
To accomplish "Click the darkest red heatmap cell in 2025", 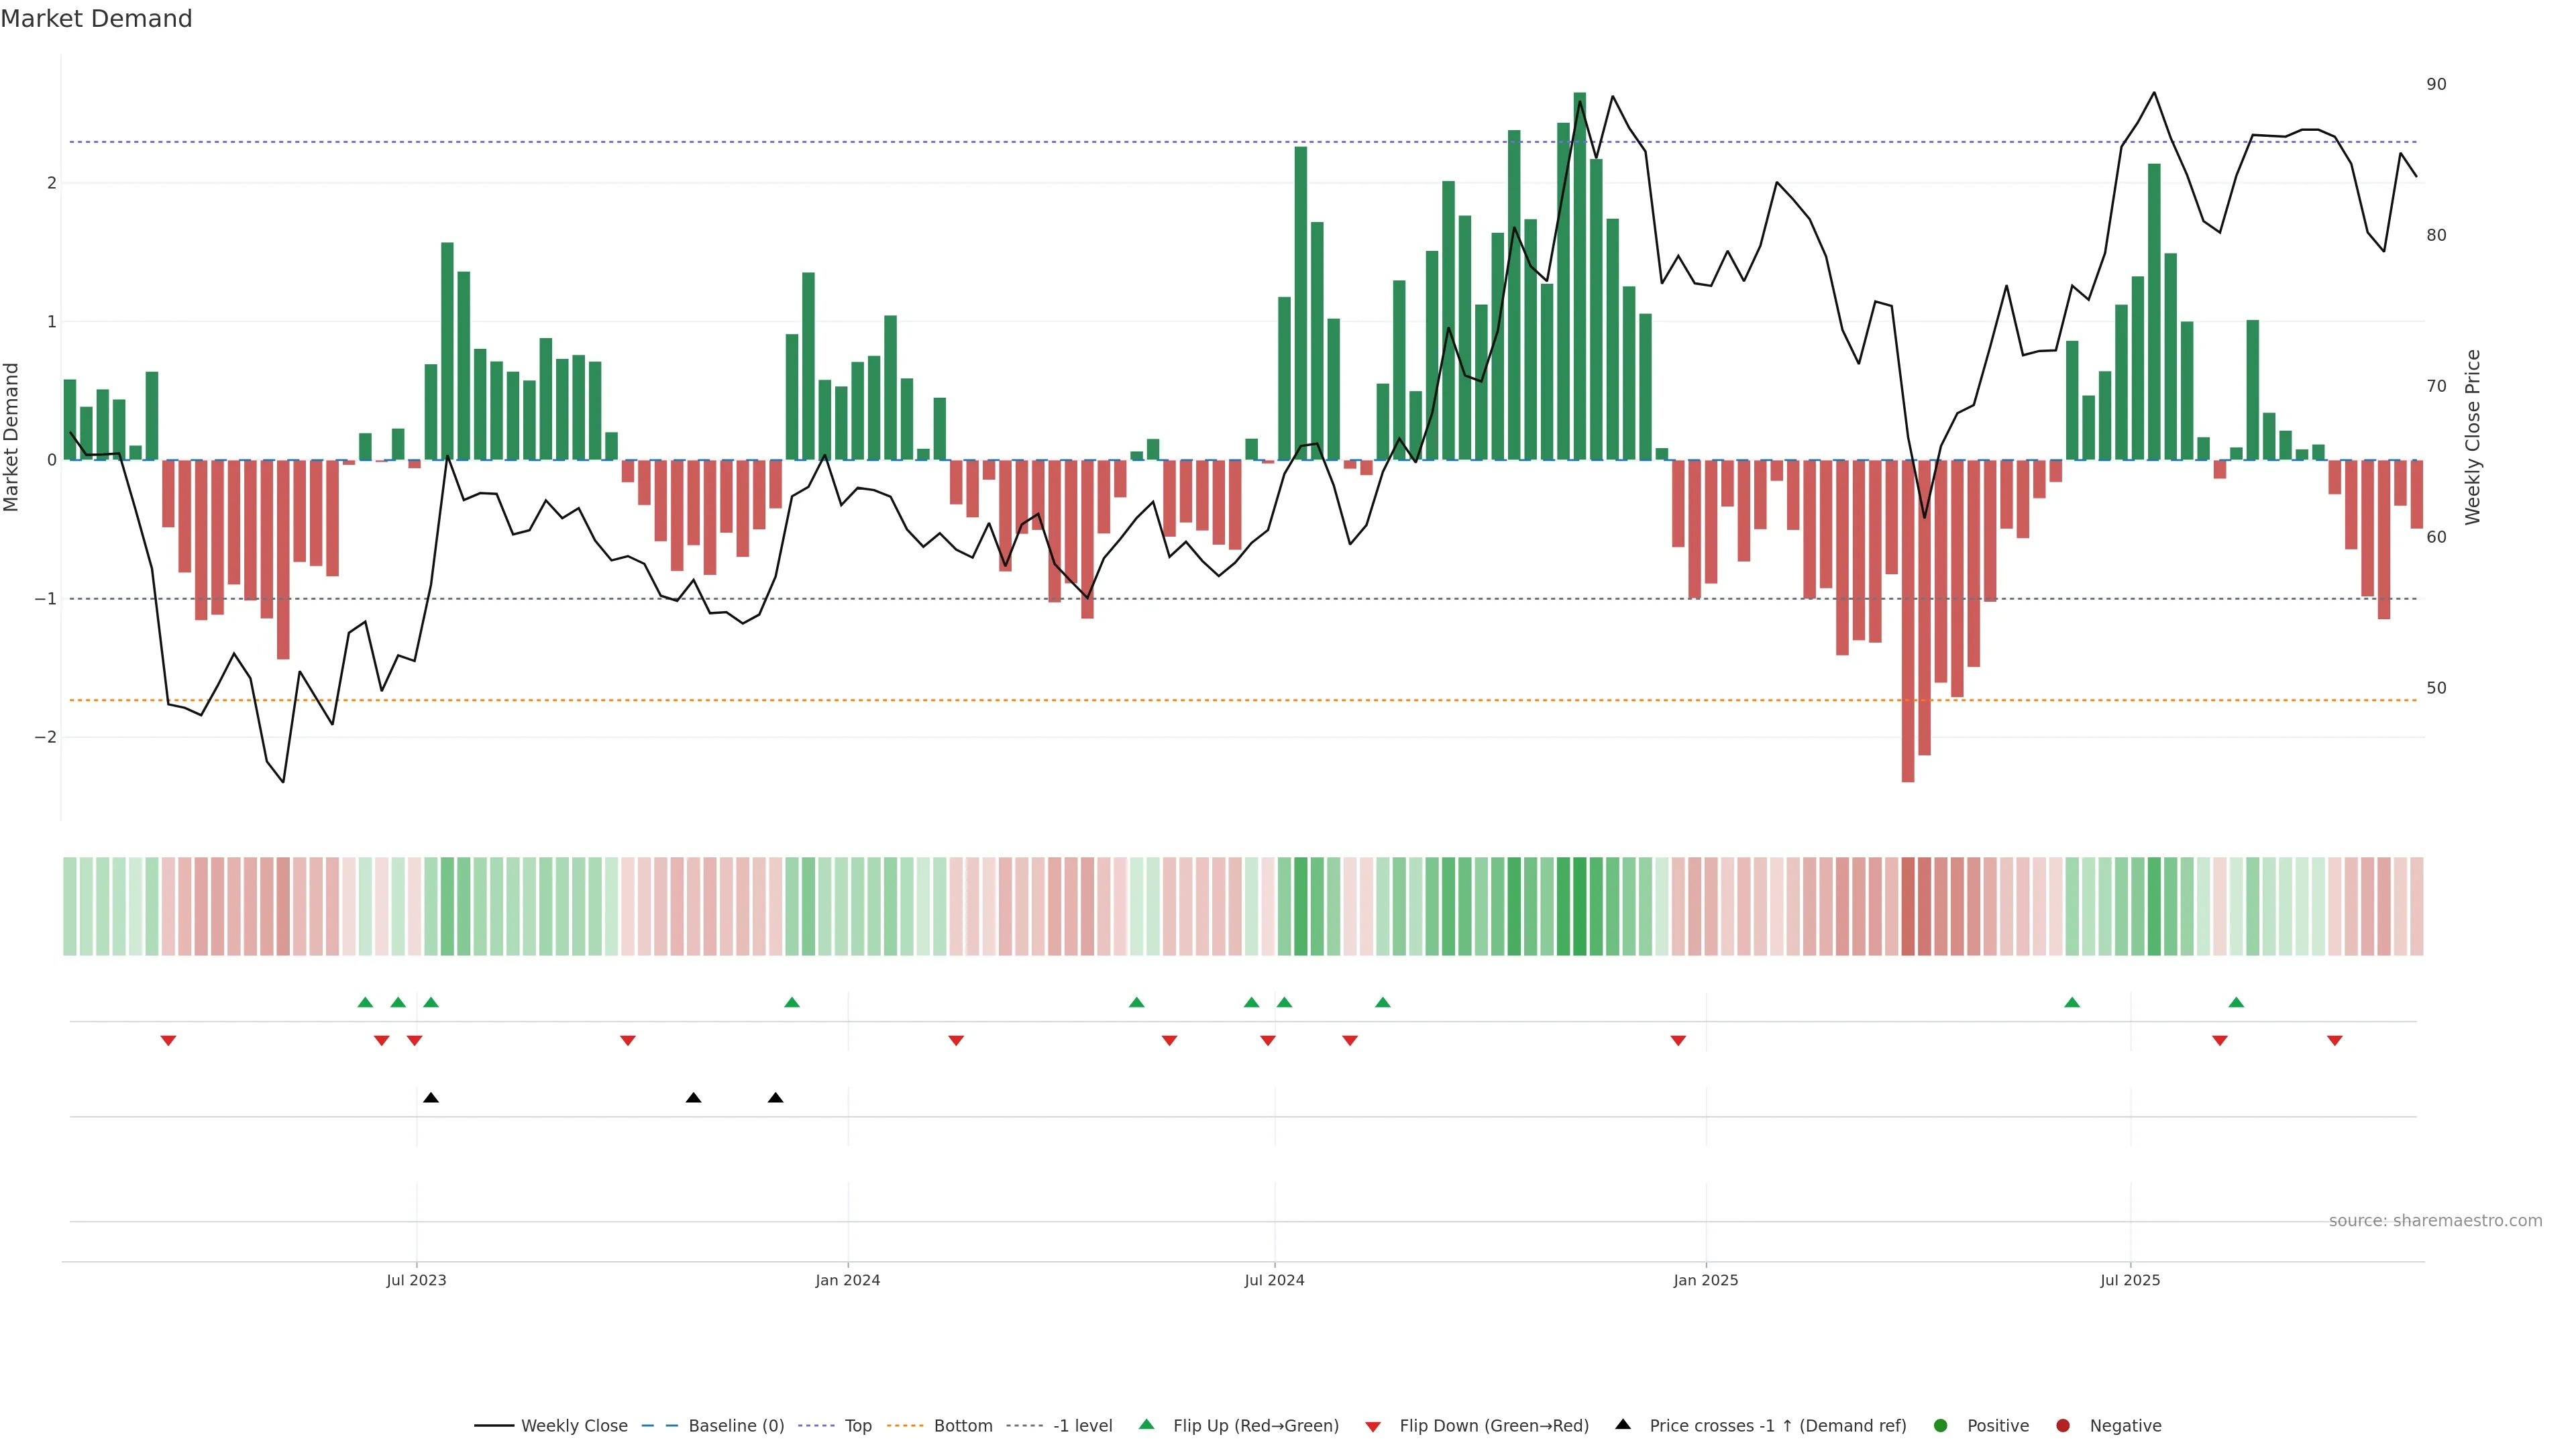I will (x=1907, y=906).
